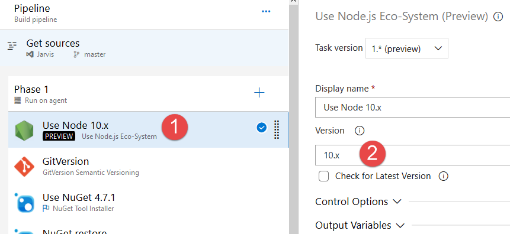Screen dimensions: 510x234
Task: Click the blue checkmark on Use Node 10.x
Action: [x=261, y=128]
